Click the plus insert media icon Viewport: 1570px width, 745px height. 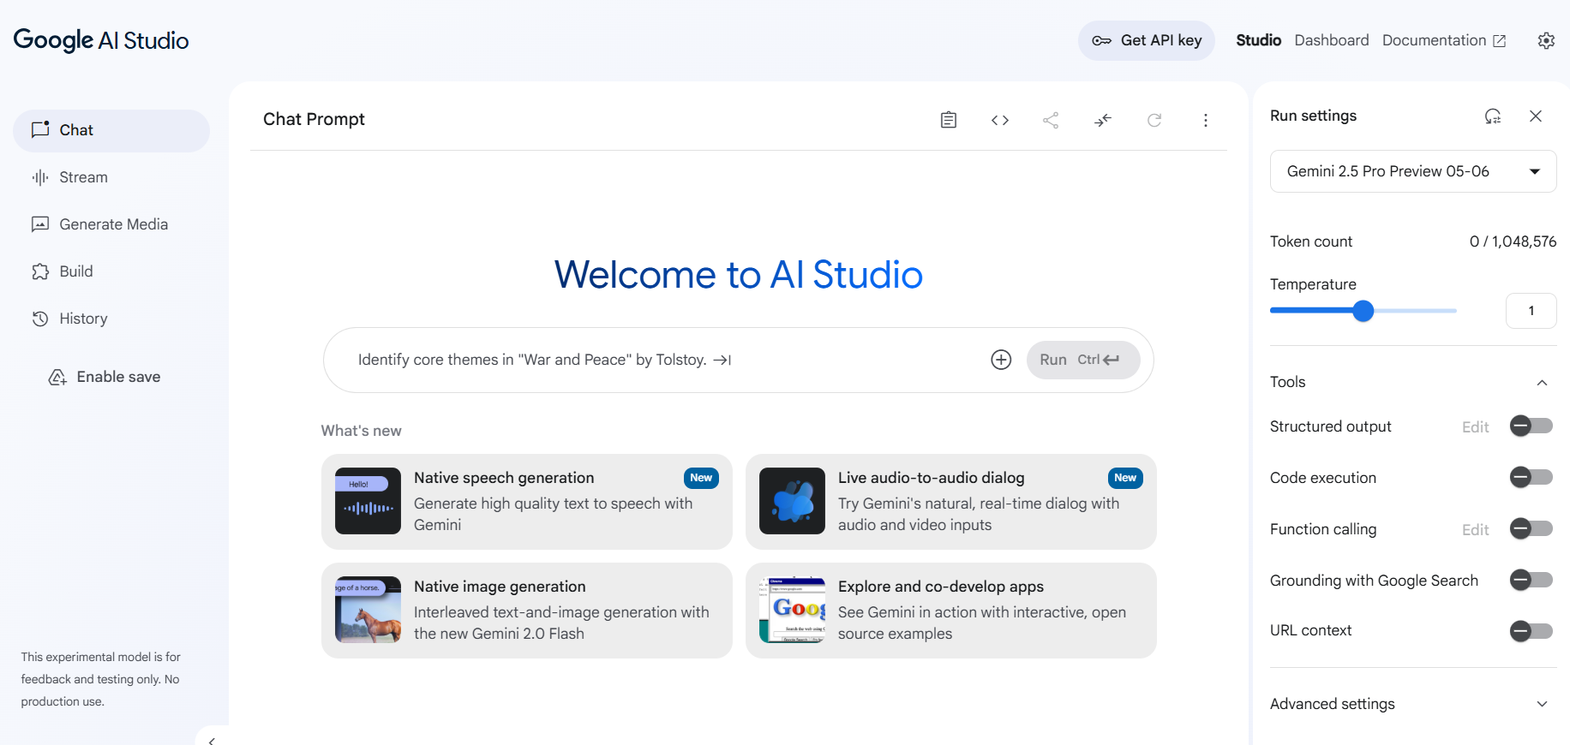coord(1001,360)
